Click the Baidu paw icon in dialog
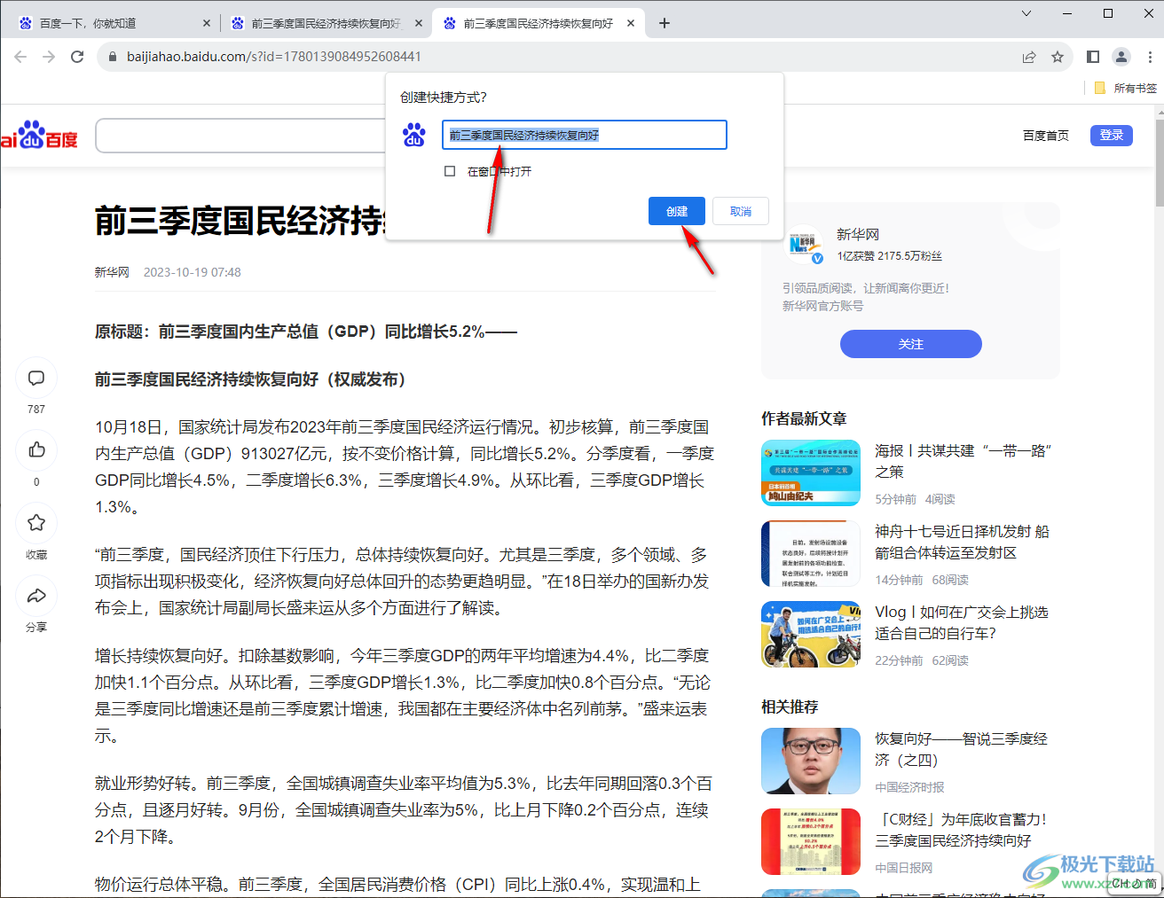This screenshot has height=898, width=1164. (414, 135)
